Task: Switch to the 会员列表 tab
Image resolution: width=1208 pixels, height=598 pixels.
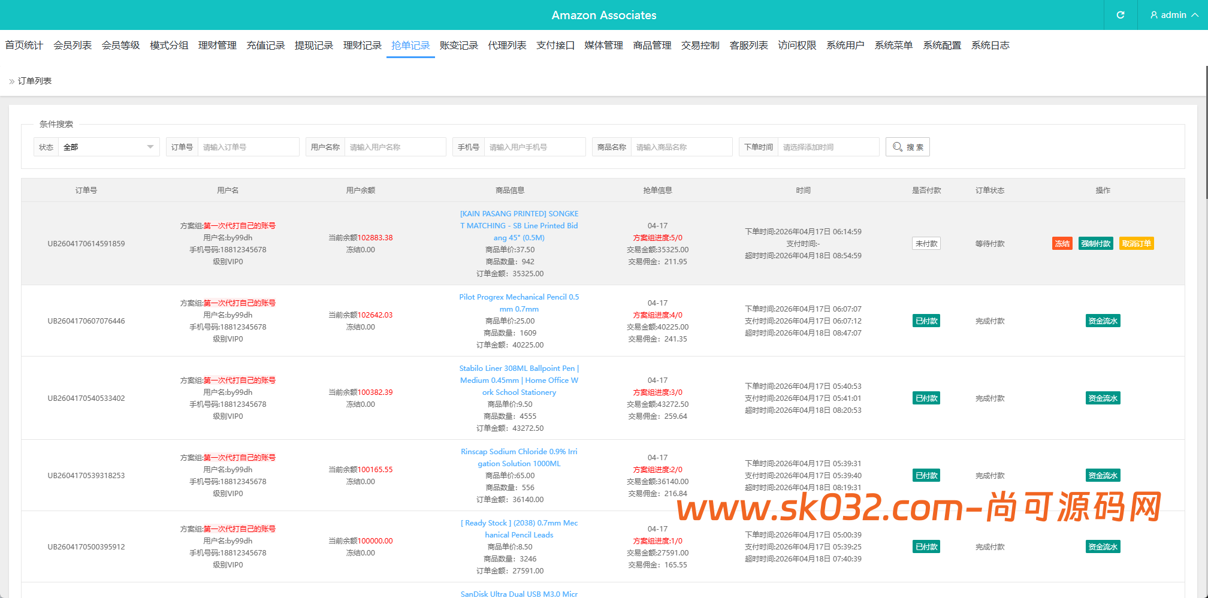Action: (73, 45)
